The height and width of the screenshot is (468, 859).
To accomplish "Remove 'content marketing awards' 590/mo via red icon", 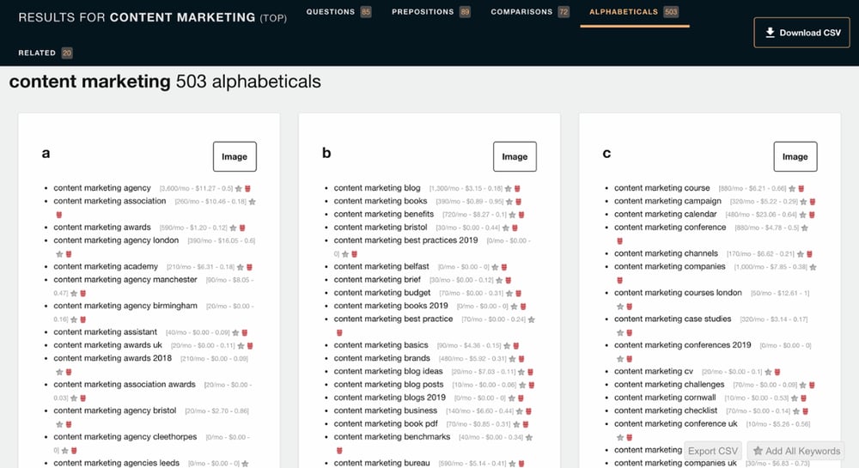I will 242,228.
